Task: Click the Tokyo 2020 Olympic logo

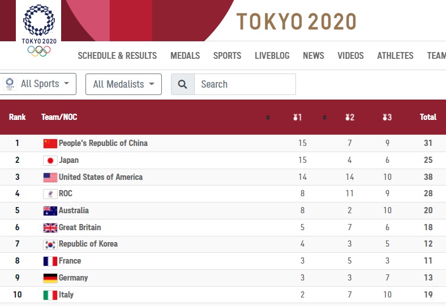Action: pos(38,30)
